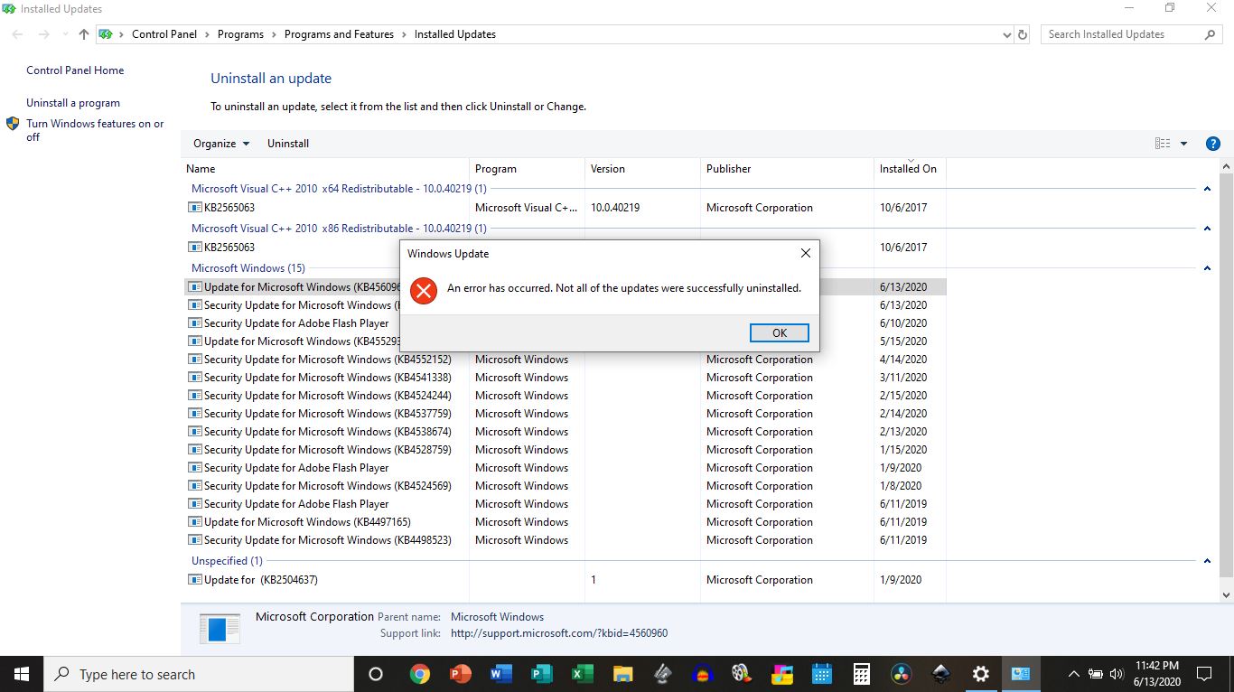Go to Control Panel using the breadcrumb
This screenshot has height=692, width=1234.
point(164,34)
